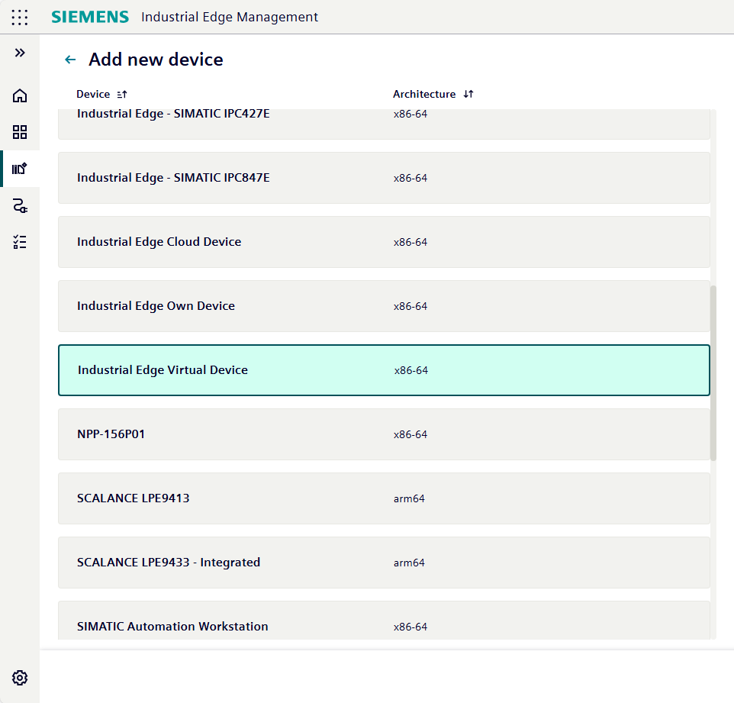Select SIMATIC Automation Workstation
The width and height of the screenshot is (734, 703).
pos(384,621)
